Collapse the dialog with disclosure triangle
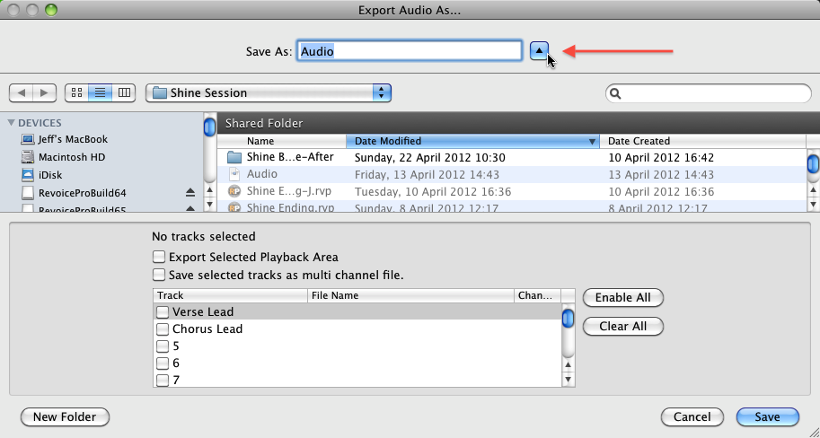 [537, 51]
